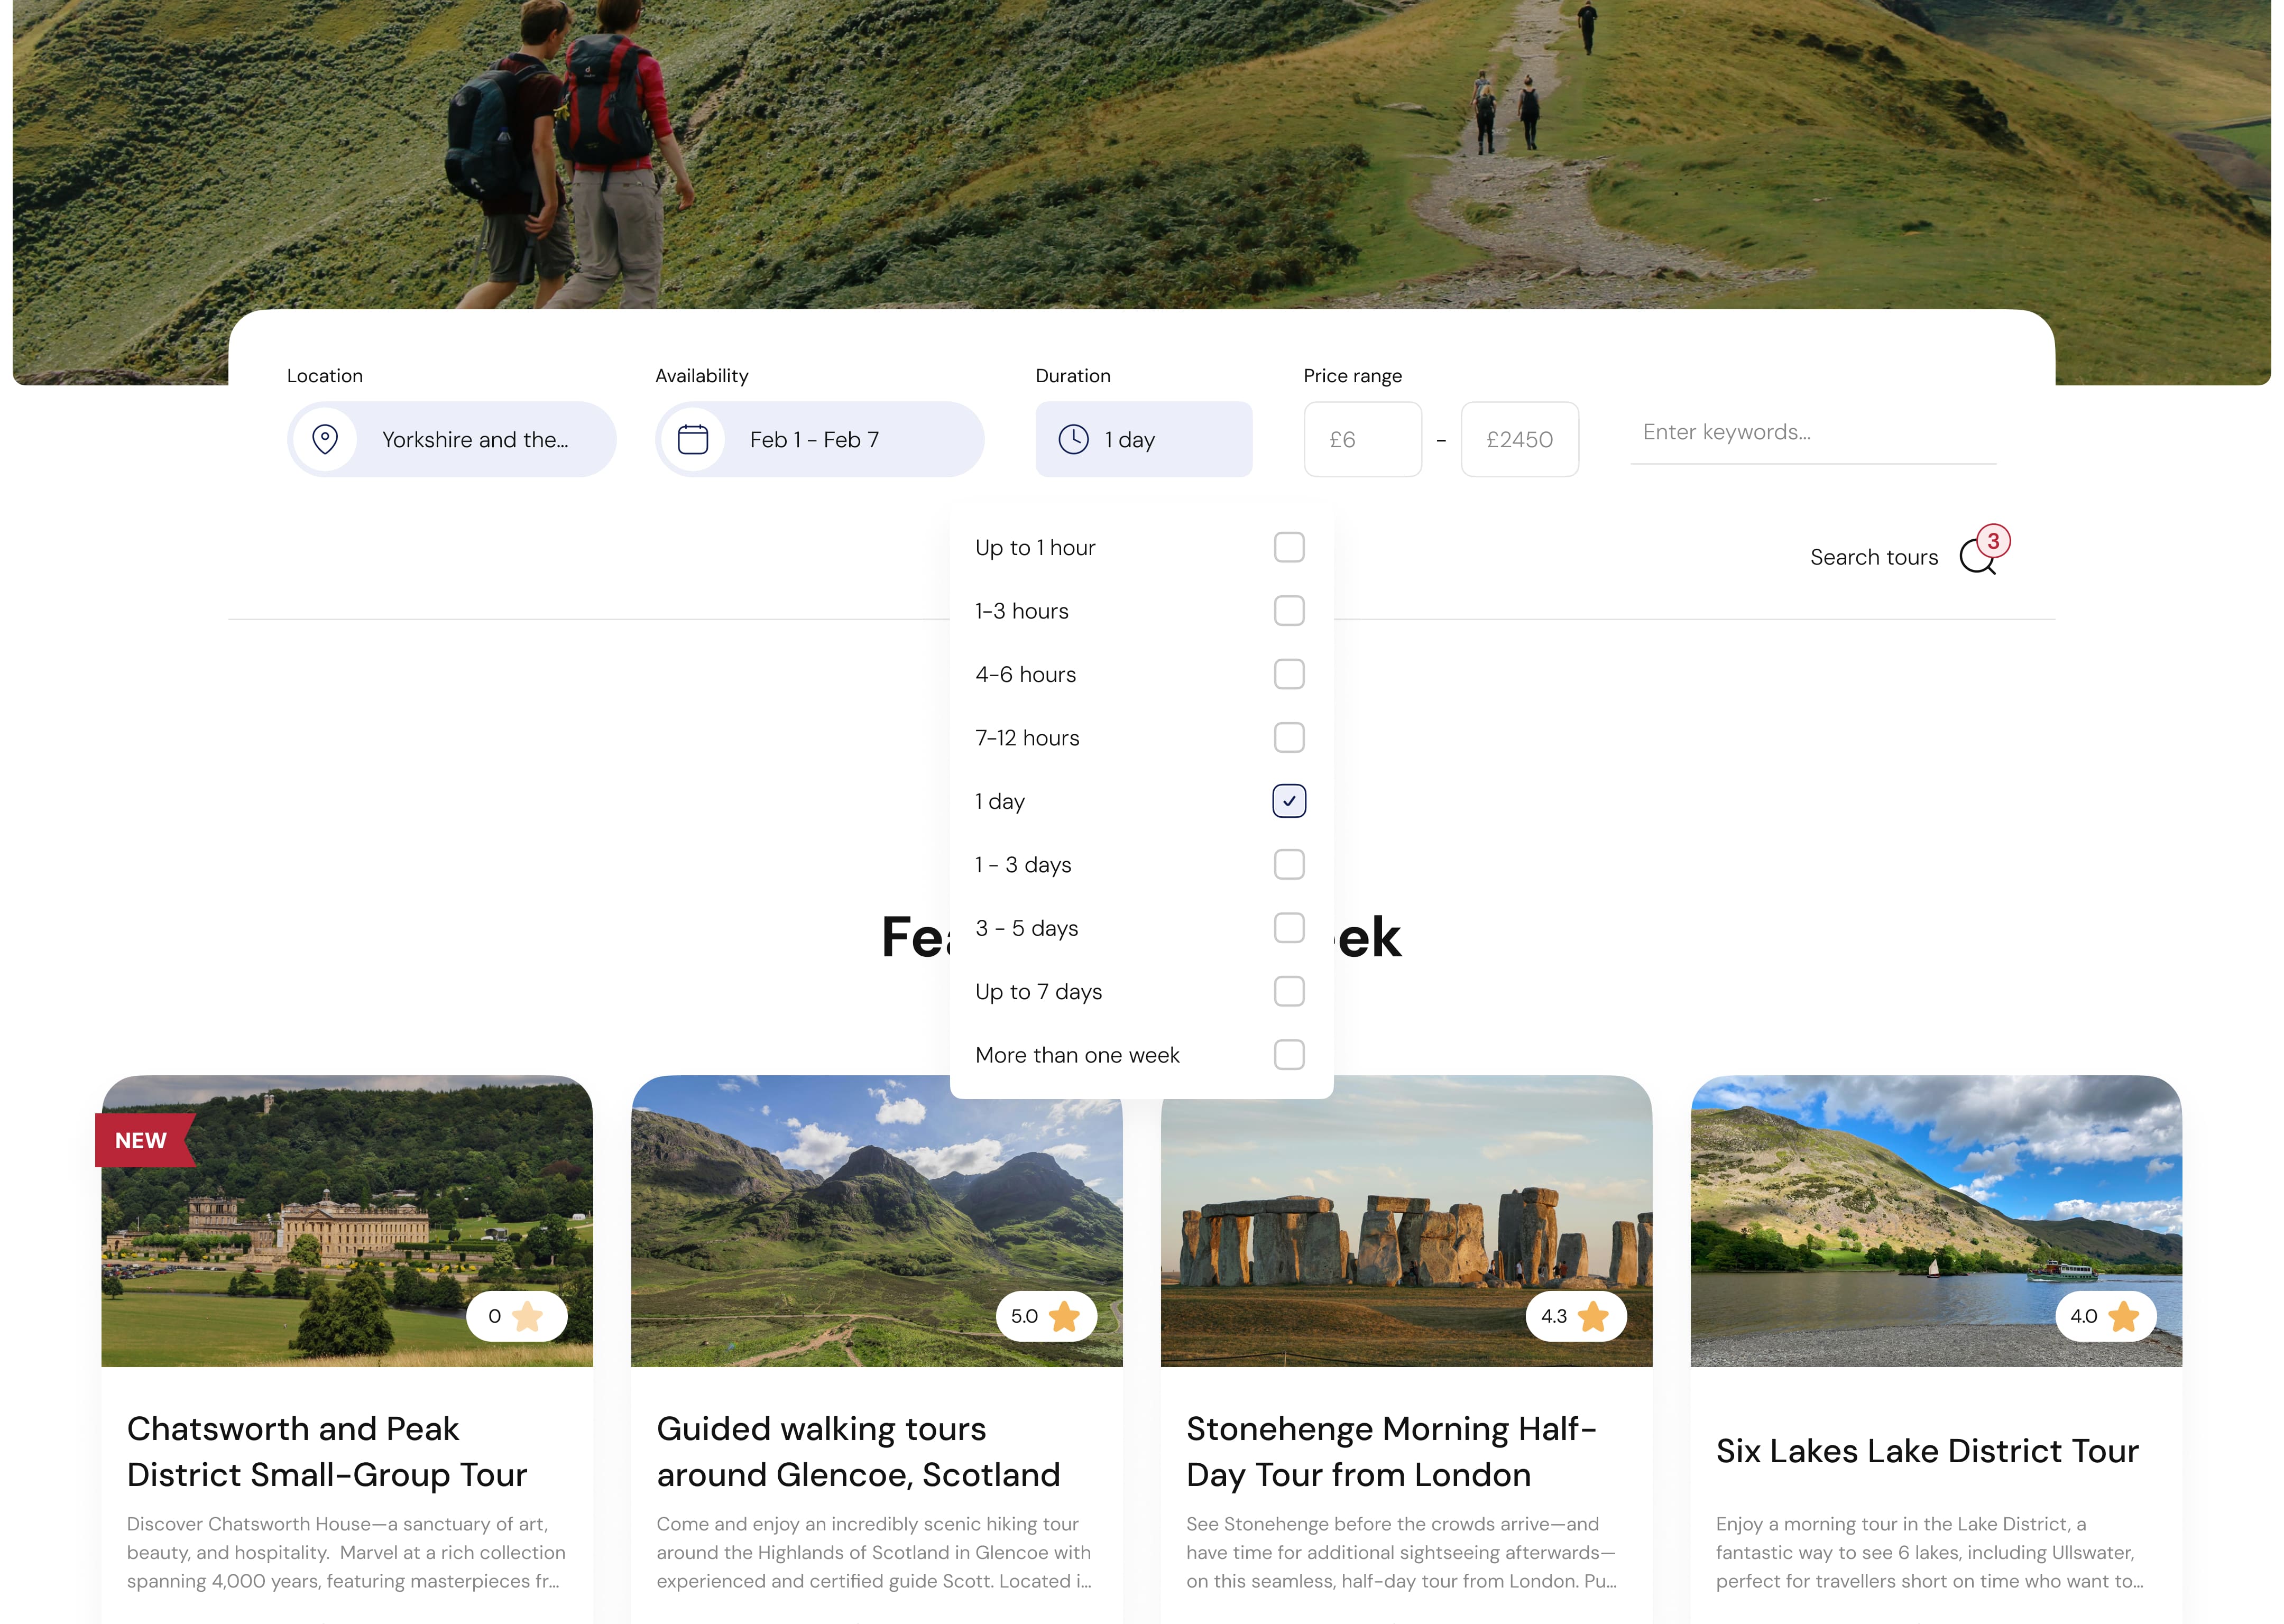Click the calendar icon in Availability

click(x=693, y=439)
